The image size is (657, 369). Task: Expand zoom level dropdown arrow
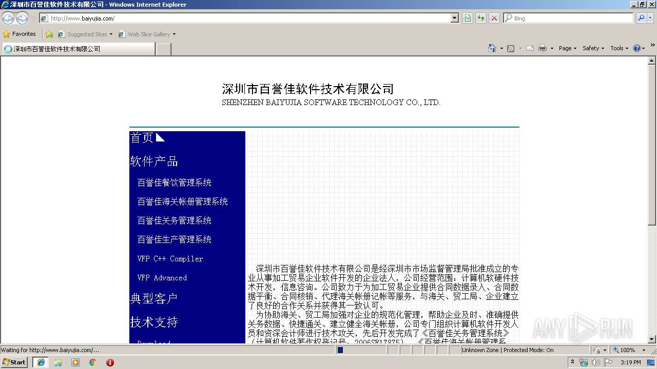644,350
